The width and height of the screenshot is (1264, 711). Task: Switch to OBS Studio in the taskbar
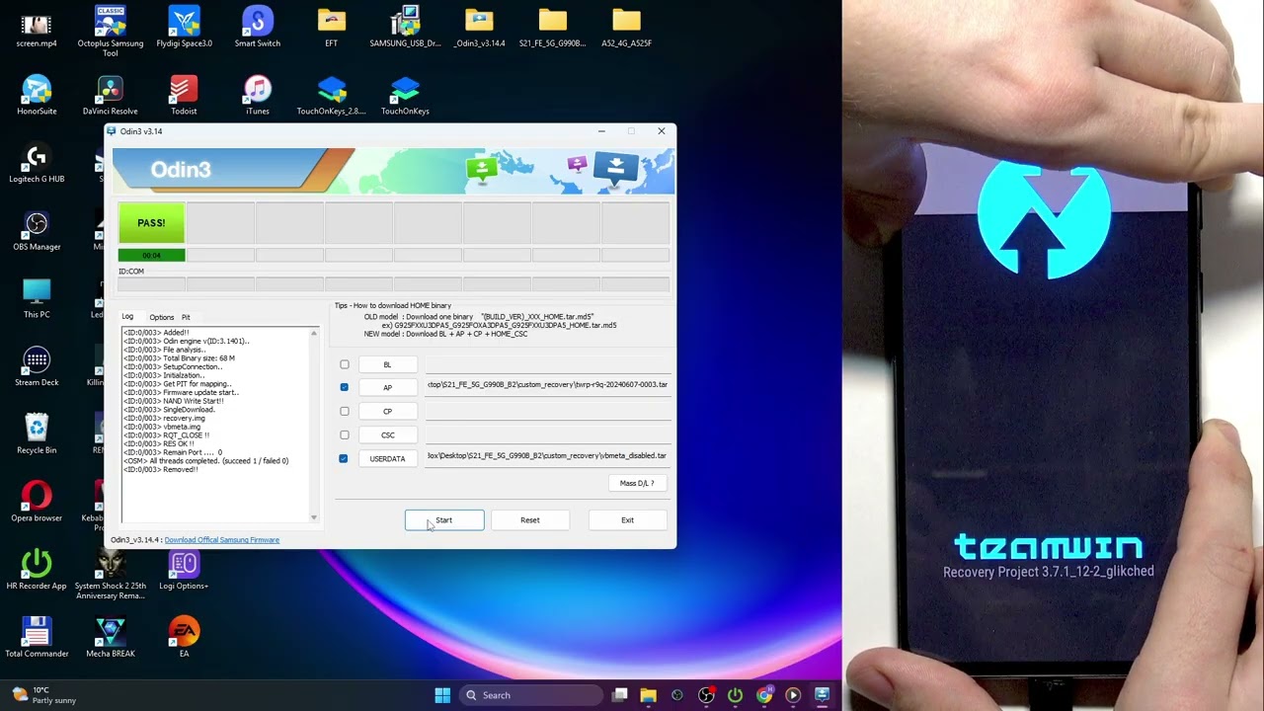pos(706,695)
